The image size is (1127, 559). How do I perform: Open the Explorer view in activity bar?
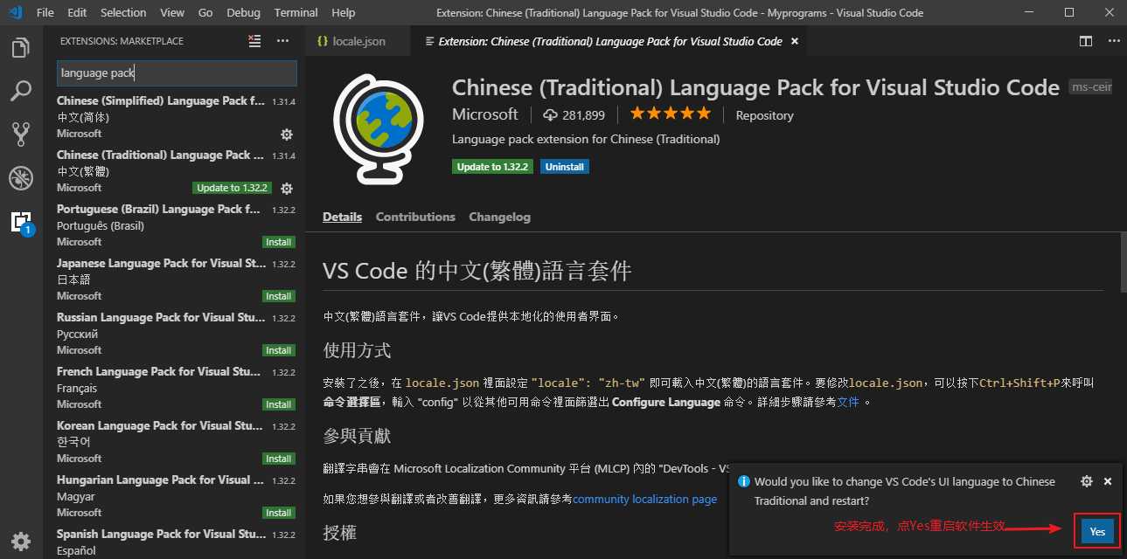(21, 47)
